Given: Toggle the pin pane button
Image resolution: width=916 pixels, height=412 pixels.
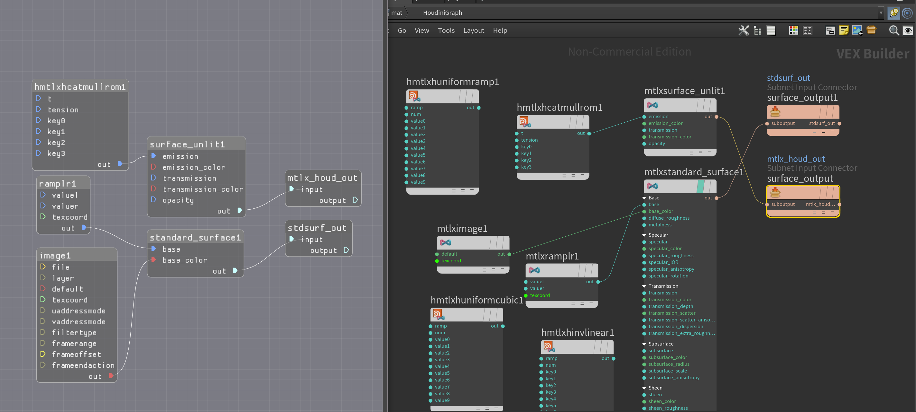Looking at the screenshot, I should [x=893, y=13].
